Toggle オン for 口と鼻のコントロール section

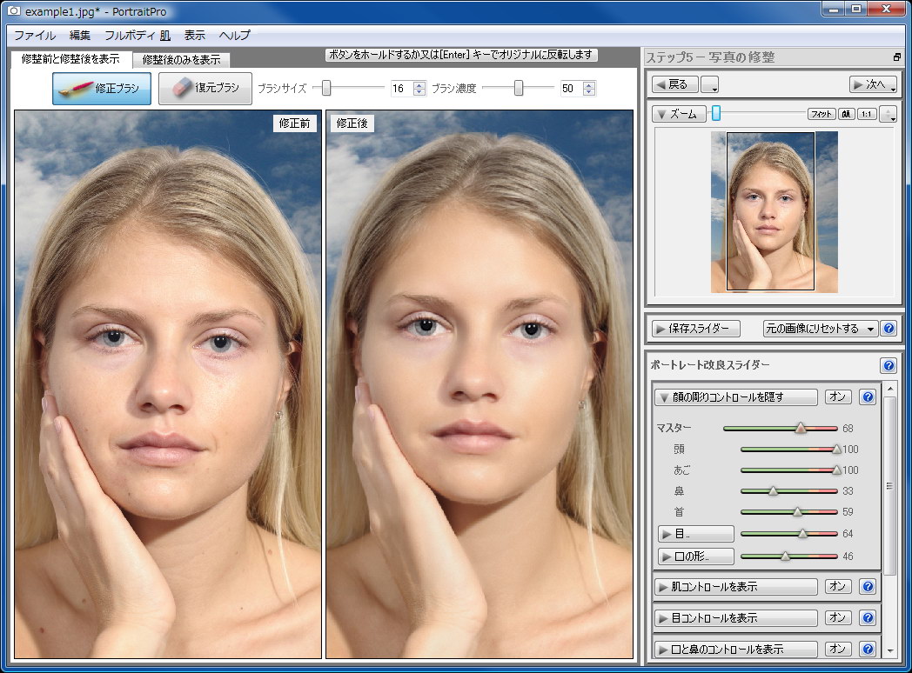pyautogui.click(x=838, y=649)
